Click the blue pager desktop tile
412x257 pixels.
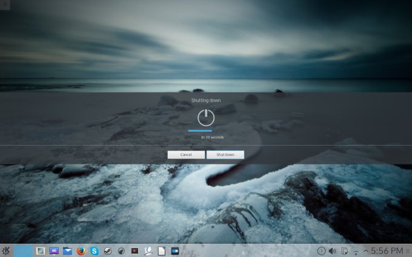(23, 251)
